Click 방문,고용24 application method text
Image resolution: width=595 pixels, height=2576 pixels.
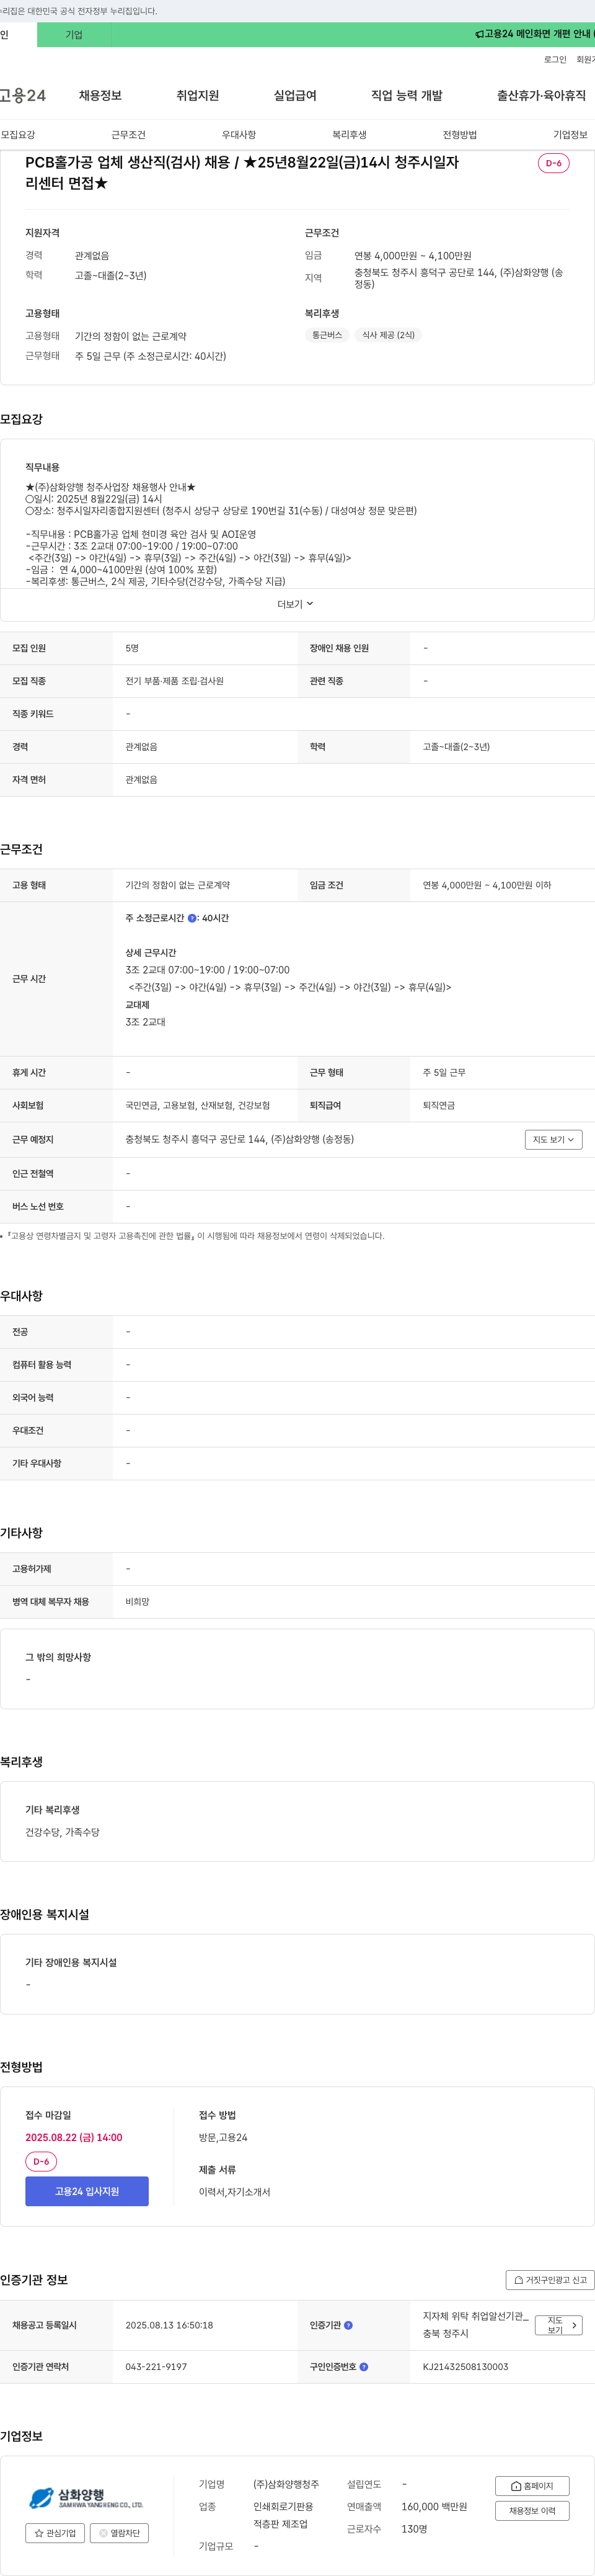point(223,2138)
